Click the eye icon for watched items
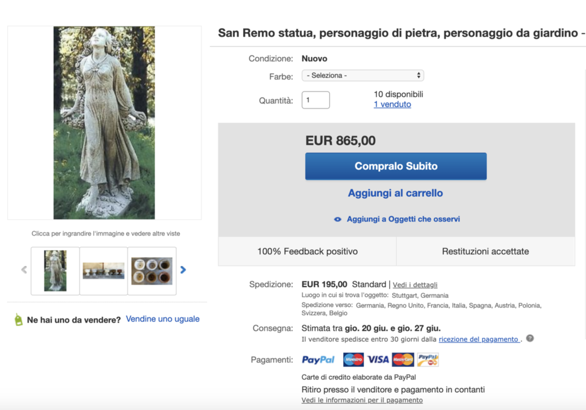Image resolution: width=586 pixels, height=410 pixels. [x=338, y=220]
